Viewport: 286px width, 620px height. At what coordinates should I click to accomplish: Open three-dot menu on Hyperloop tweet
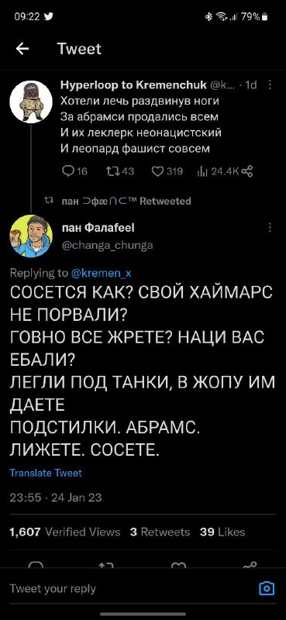[270, 85]
